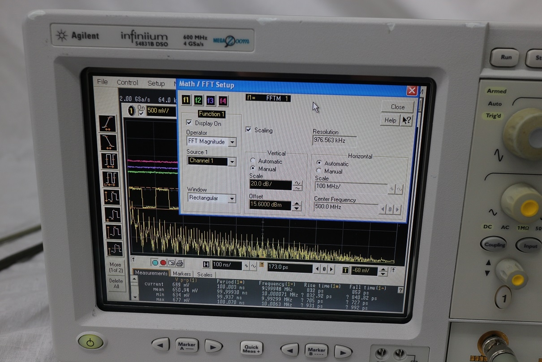
Task: Switch to the Measurements tab
Action: 151,273
